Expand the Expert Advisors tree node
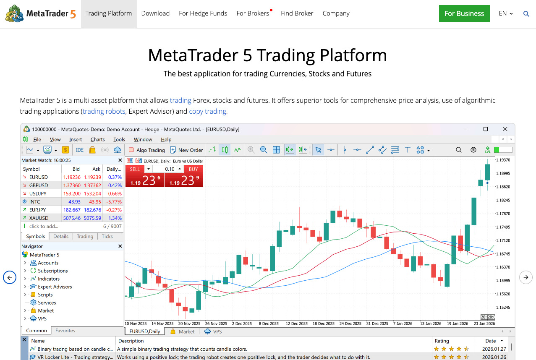536x360 pixels. click(25, 287)
